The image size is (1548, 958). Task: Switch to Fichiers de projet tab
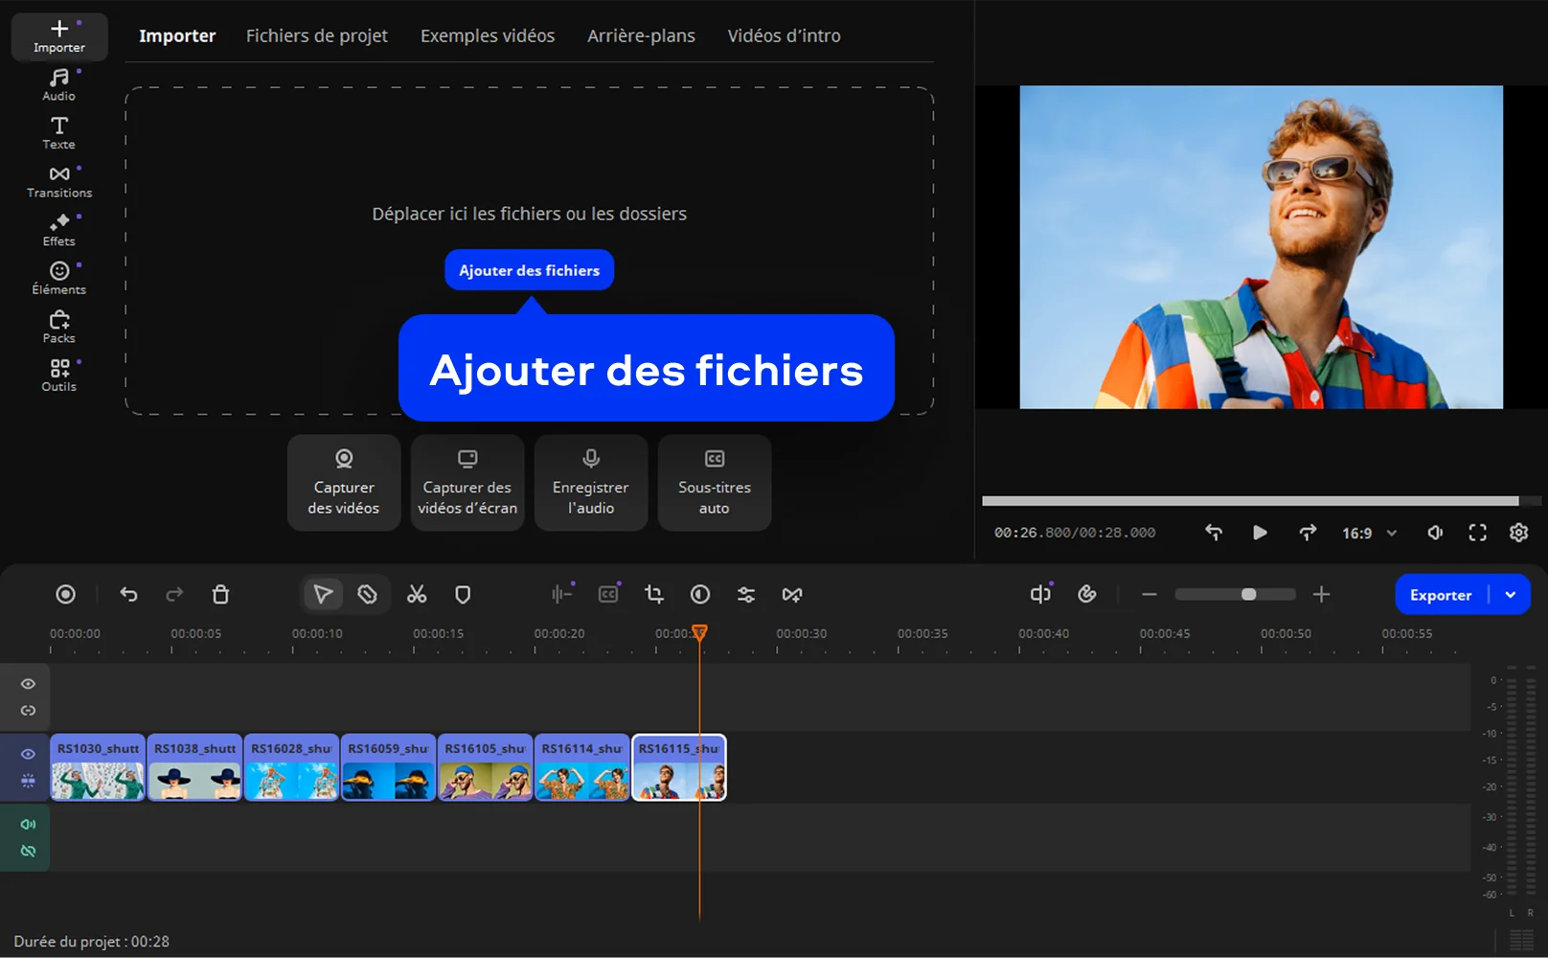(x=316, y=35)
